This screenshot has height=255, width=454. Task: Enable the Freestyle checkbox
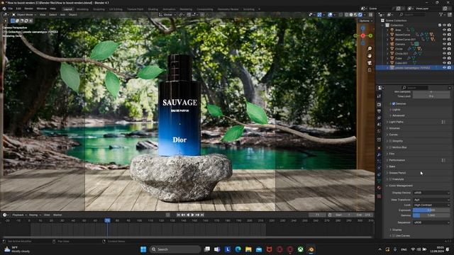(x=390, y=179)
